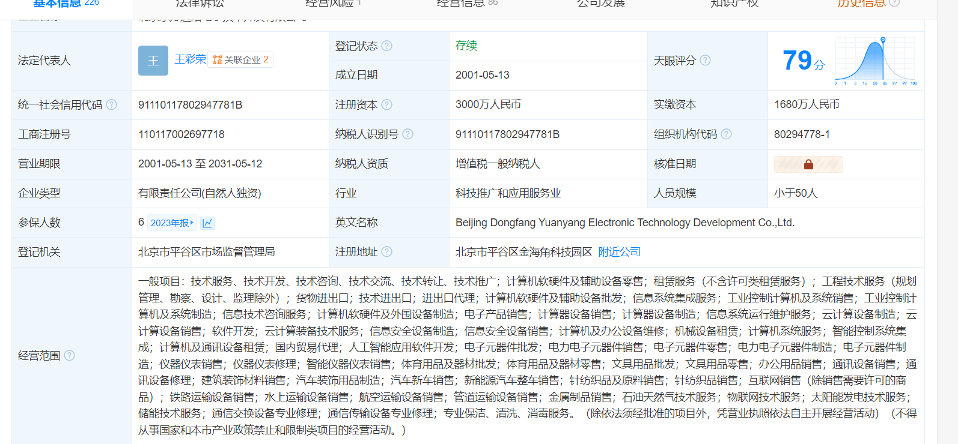Click the 参保人数 row label
958x444 pixels.
point(39,223)
